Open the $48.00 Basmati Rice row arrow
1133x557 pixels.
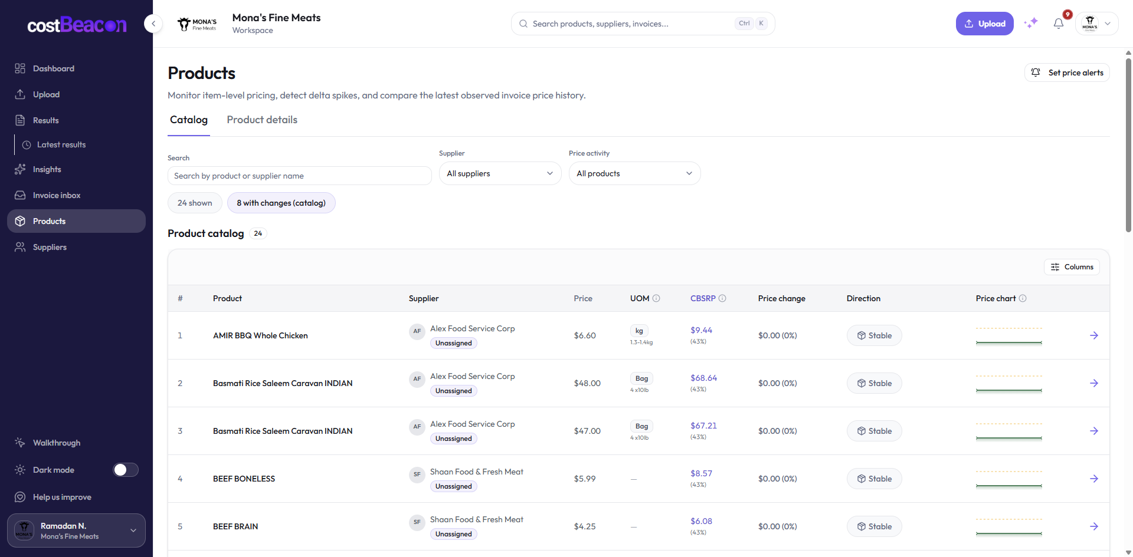click(1093, 383)
